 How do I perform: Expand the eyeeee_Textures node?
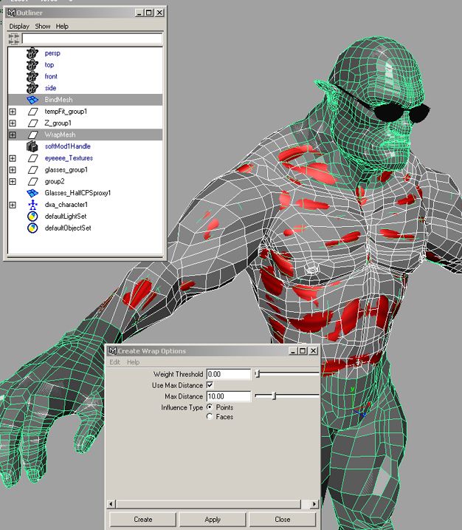(x=13, y=158)
